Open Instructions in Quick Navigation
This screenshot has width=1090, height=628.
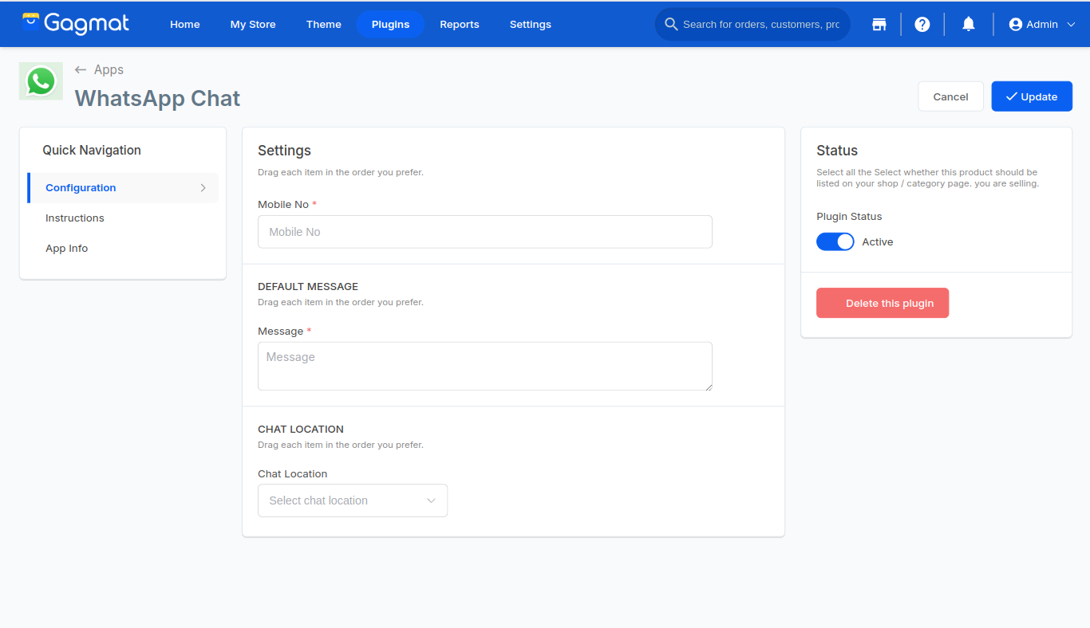click(75, 218)
